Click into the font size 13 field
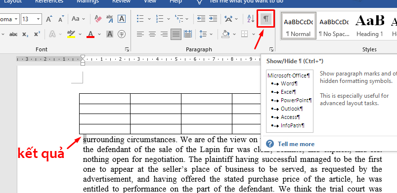The height and width of the screenshot is (193, 397). pos(28,19)
